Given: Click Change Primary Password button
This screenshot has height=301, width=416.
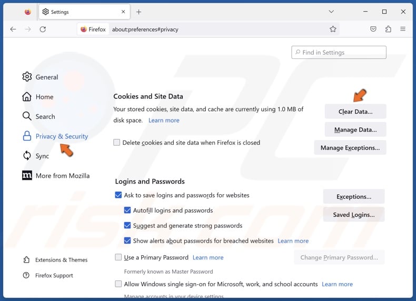Looking at the screenshot, I should [x=339, y=257].
